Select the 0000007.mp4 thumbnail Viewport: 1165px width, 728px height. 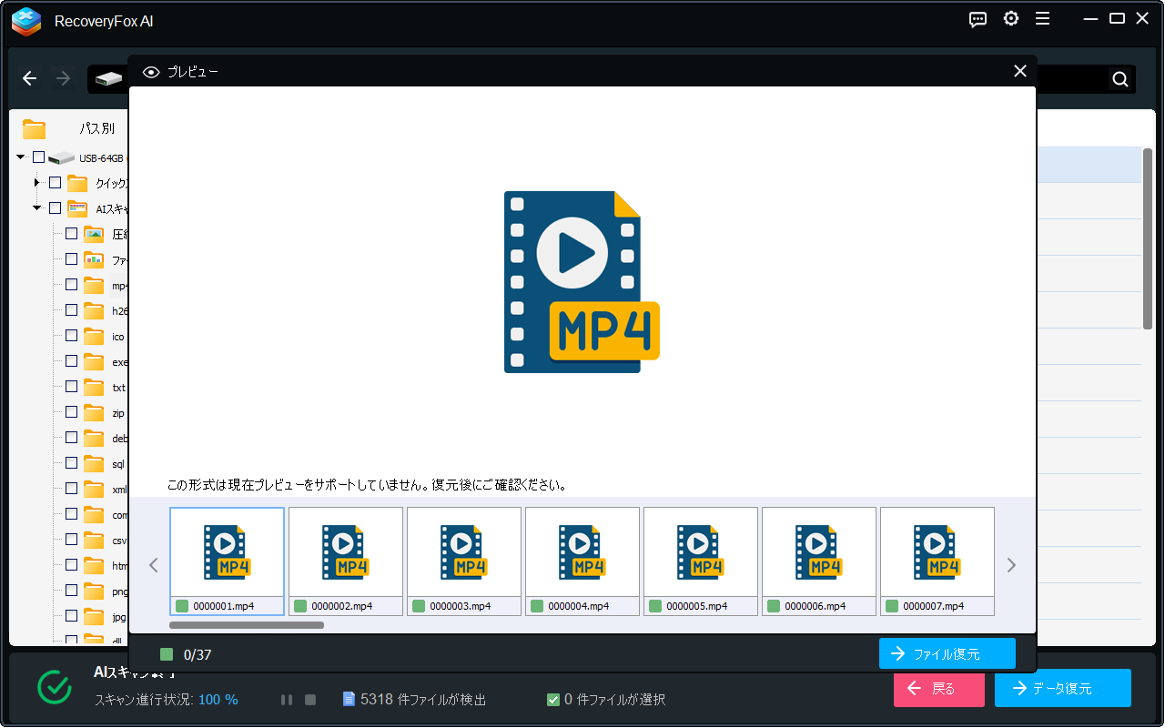click(937, 561)
